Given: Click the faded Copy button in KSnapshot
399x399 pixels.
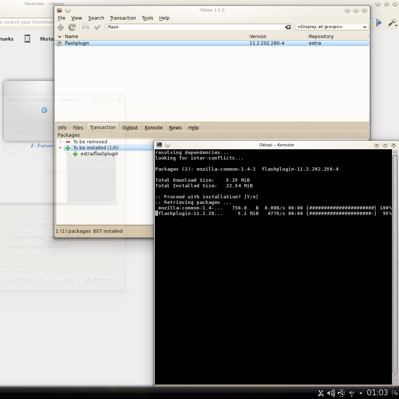Looking at the screenshot, I should [64, 279].
